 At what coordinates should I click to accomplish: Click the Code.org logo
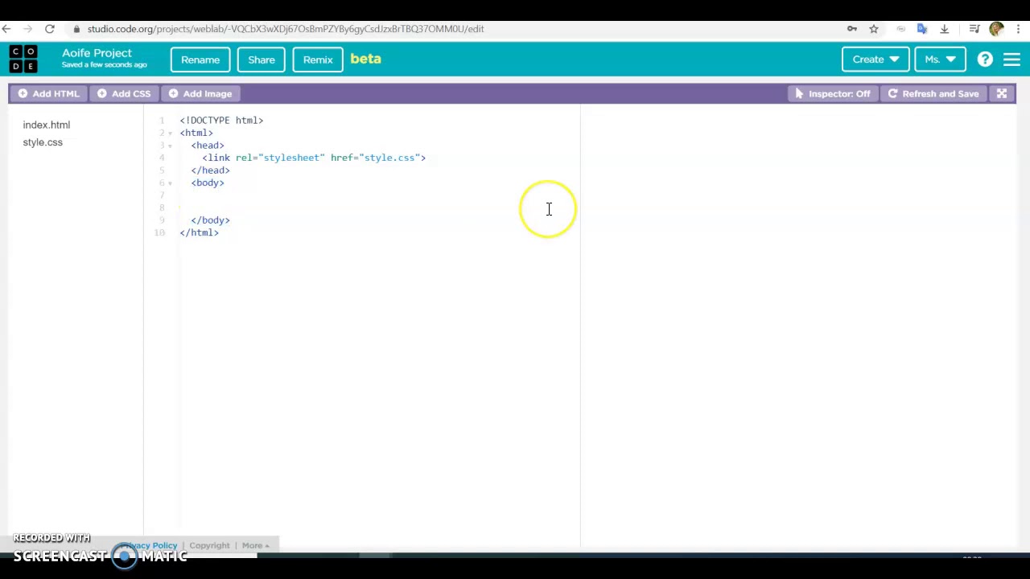[23, 60]
